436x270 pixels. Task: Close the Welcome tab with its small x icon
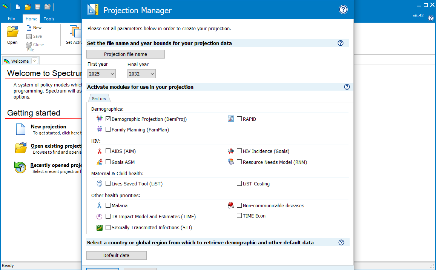[34, 61]
